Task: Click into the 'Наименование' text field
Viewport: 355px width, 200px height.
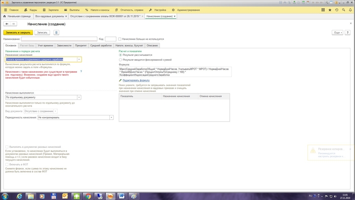Action: point(59,39)
